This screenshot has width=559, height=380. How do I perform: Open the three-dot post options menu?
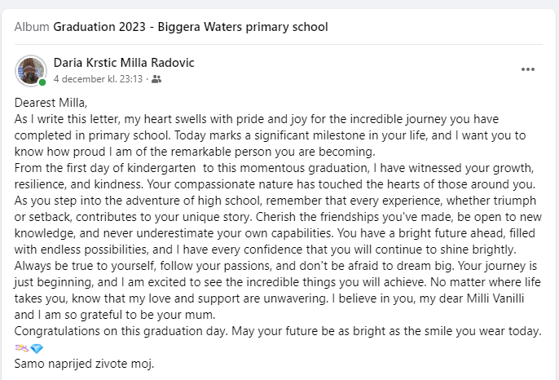click(528, 70)
